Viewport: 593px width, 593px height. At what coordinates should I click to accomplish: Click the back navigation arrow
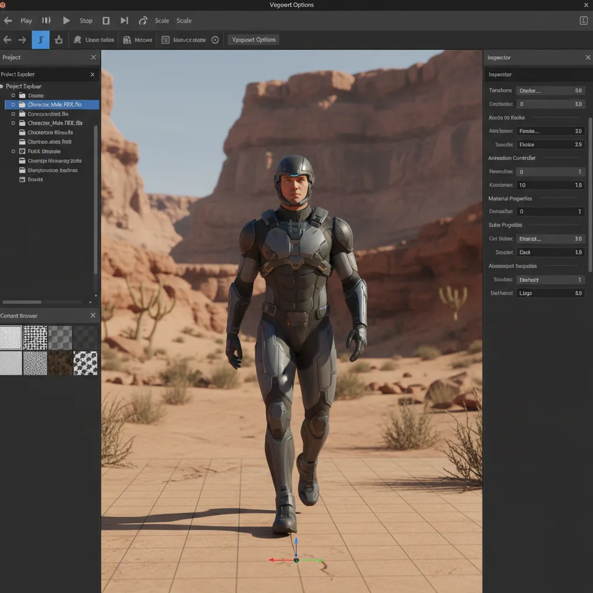coord(8,39)
